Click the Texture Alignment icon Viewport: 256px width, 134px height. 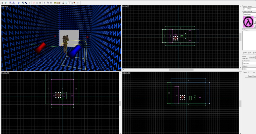tap(74, 3)
